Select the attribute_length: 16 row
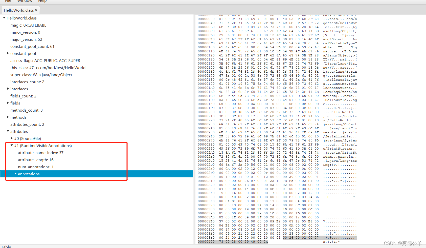 tap(36, 160)
